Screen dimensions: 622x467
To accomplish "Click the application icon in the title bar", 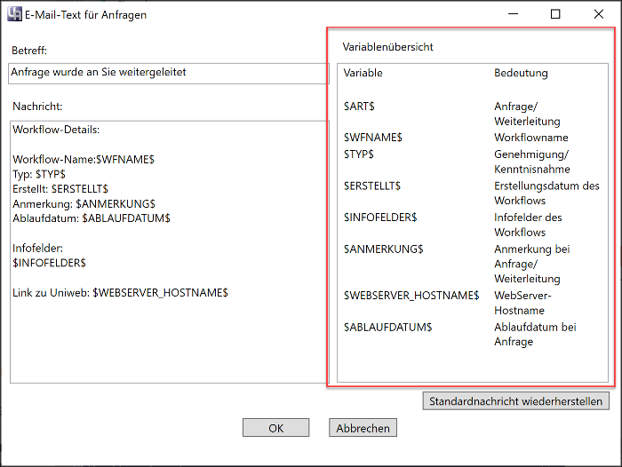I will pos(15,14).
